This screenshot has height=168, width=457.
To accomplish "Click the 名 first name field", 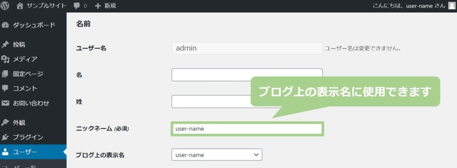I will 247,75.
